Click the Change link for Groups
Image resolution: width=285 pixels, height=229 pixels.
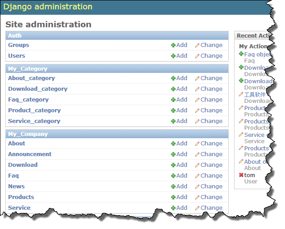(209, 45)
